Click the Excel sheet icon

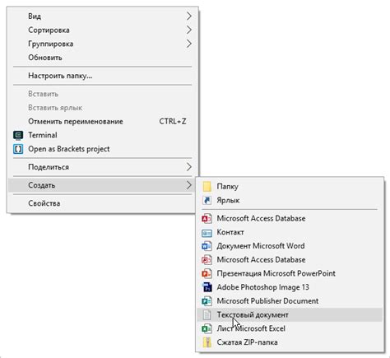(x=207, y=328)
